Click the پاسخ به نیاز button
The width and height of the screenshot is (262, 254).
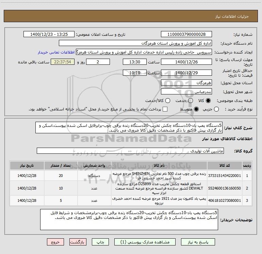coord(198,242)
